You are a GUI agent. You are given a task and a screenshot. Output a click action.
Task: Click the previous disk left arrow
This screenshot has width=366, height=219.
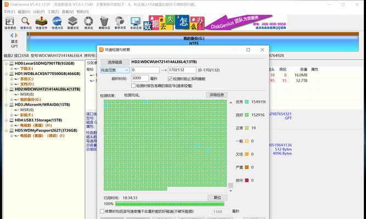pyautogui.click(x=12, y=36)
